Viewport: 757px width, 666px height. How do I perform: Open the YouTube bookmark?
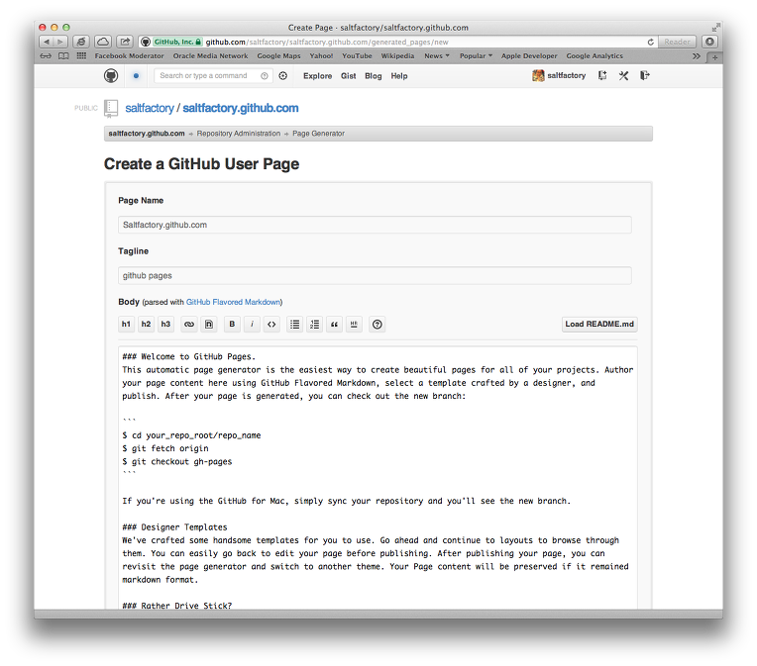tap(357, 56)
